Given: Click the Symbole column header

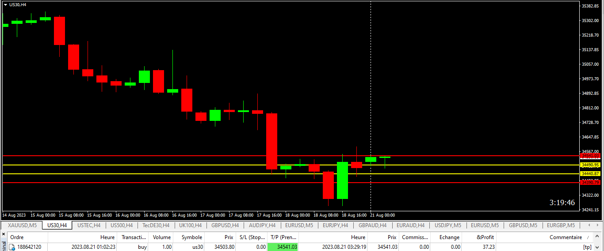Looking at the screenshot, I should (191, 237).
